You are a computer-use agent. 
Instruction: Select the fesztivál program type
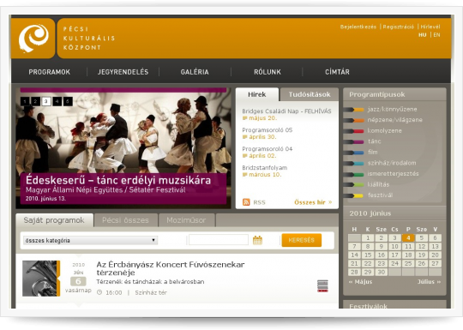pos(380,195)
